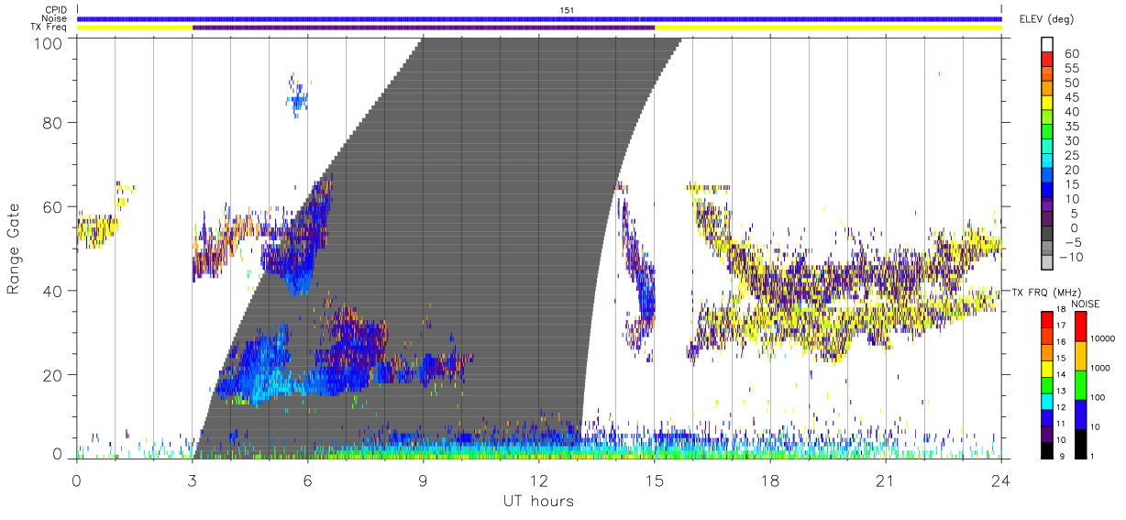Click the amber swatch in NOISE colorbar
The image size is (1126, 520).
1080,356
